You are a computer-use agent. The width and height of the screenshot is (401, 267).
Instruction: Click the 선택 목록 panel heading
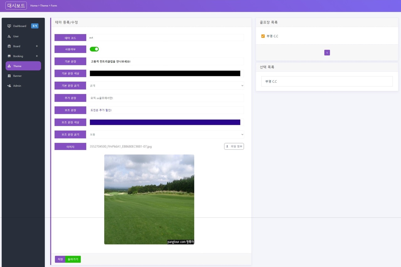[x=267, y=67]
